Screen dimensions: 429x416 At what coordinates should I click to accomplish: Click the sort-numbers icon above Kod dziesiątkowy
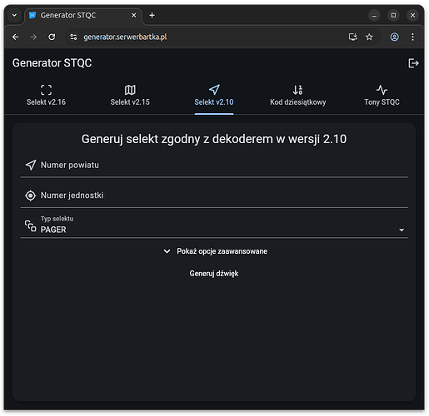pyautogui.click(x=297, y=90)
